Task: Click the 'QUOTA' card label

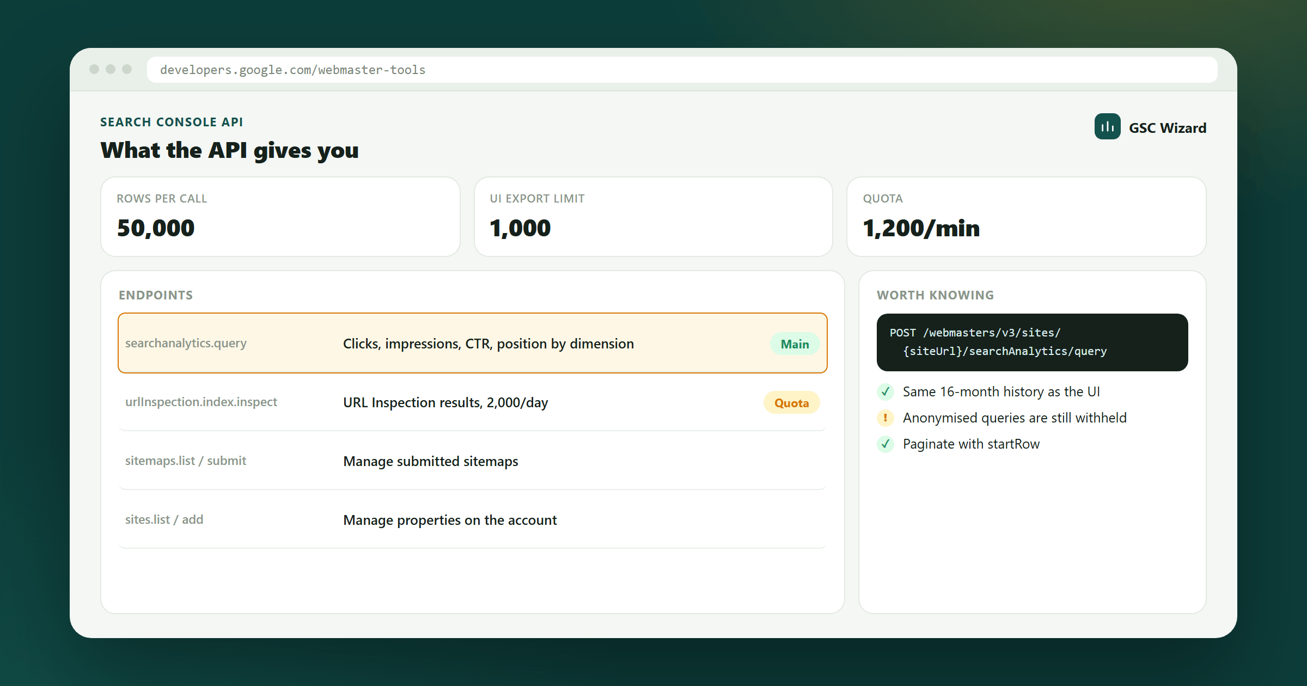Action: [883, 198]
